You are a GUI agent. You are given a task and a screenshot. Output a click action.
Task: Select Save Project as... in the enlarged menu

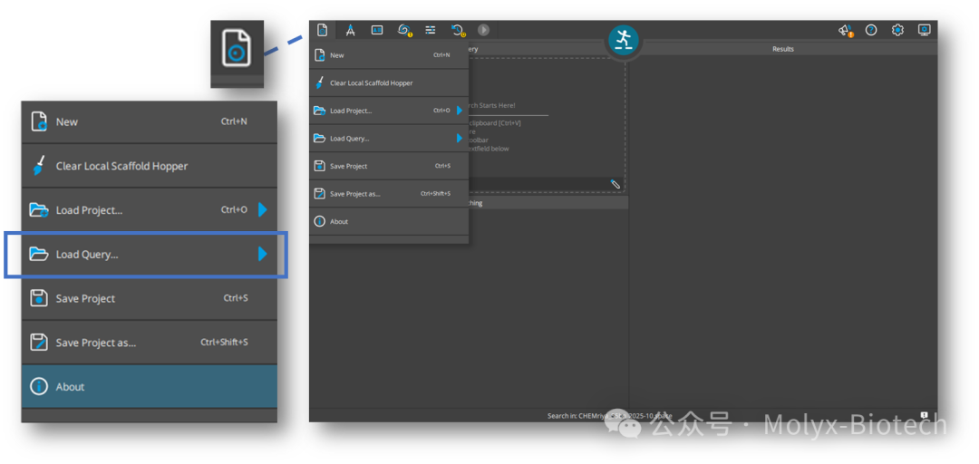(x=150, y=343)
